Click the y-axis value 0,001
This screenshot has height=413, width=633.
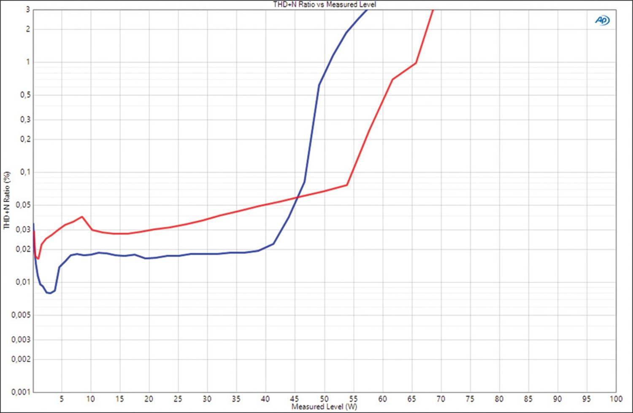pyautogui.click(x=21, y=392)
